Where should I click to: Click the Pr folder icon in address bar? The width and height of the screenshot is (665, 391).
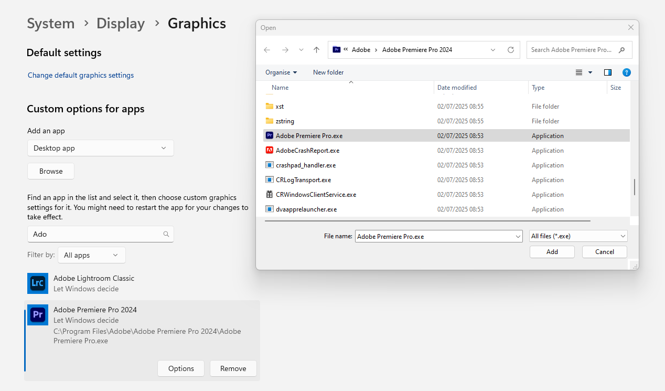pyautogui.click(x=337, y=50)
